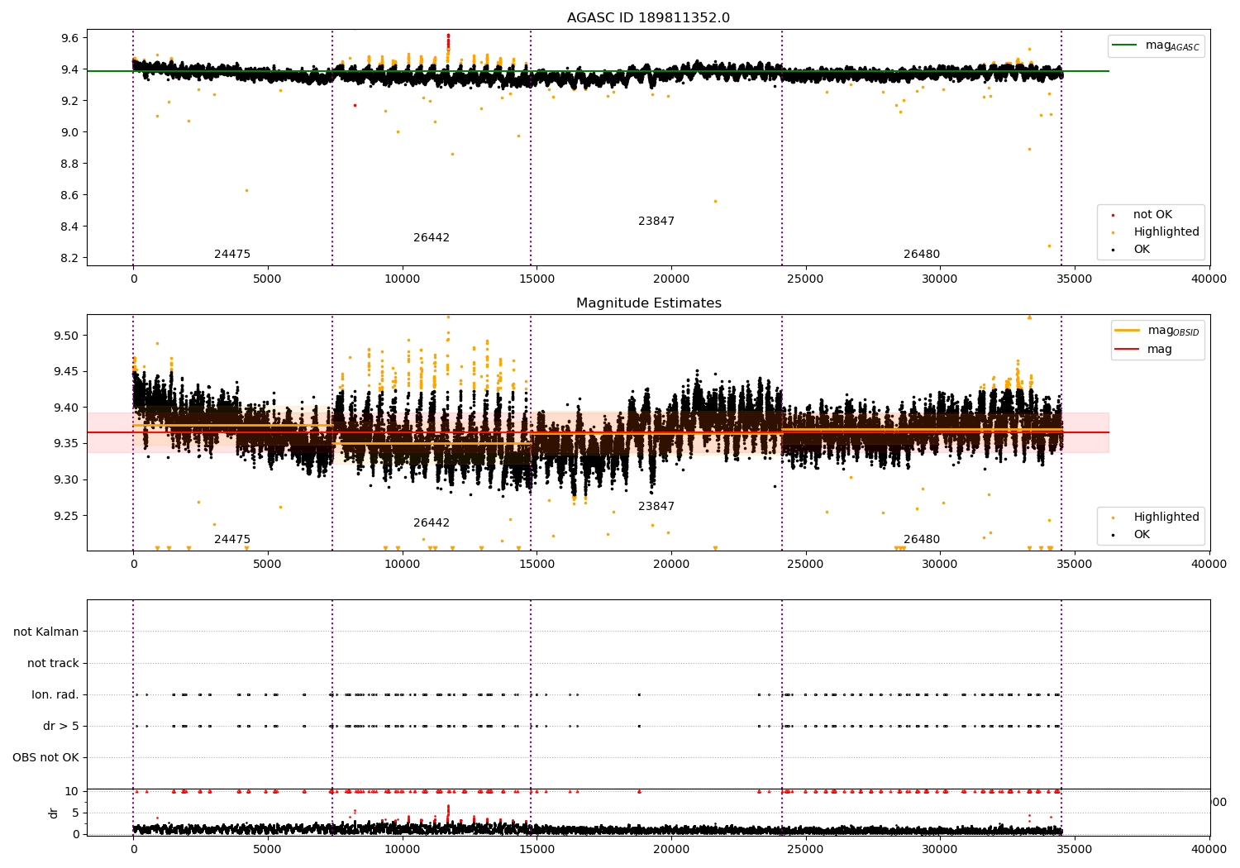This screenshot has height=868, width=1240.
Task: Click the 'Ion. rad.' row label
Action: [55, 694]
